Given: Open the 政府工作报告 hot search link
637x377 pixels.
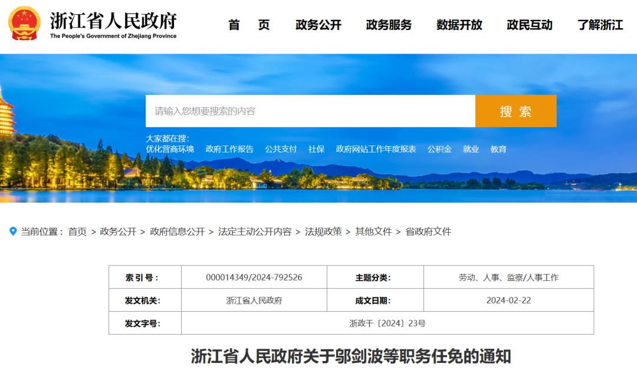Looking at the screenshot, I should tap(229, 150).
